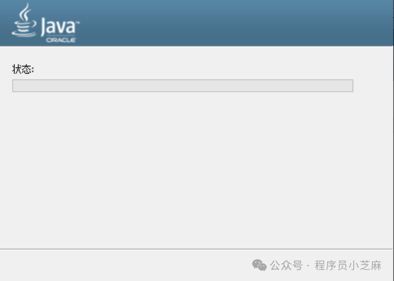394x281 pixels.
Task: Click the Java coffee cup logo
Action: pyautogui.click(x=24, y=20)
